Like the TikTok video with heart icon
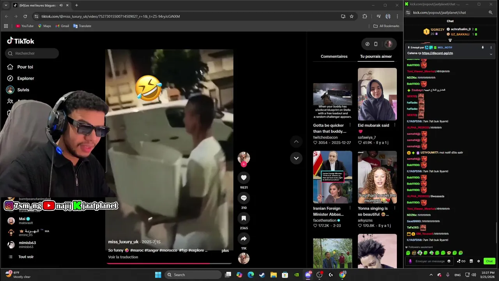 pyautogui.click(x=244, y=178)
